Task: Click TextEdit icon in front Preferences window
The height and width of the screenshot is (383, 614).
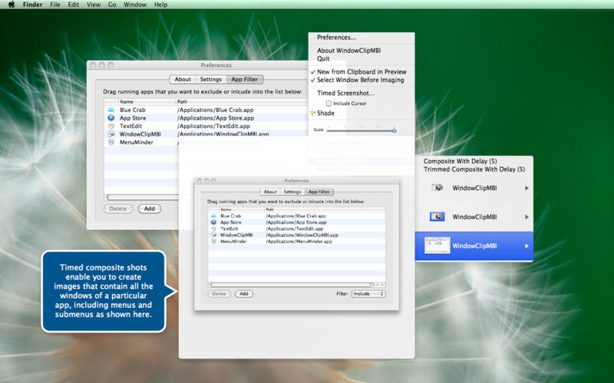Action: coord(214,228)
